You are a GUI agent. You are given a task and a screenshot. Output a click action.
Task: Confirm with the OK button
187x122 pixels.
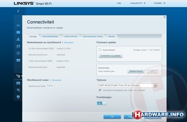pos(112,117)
